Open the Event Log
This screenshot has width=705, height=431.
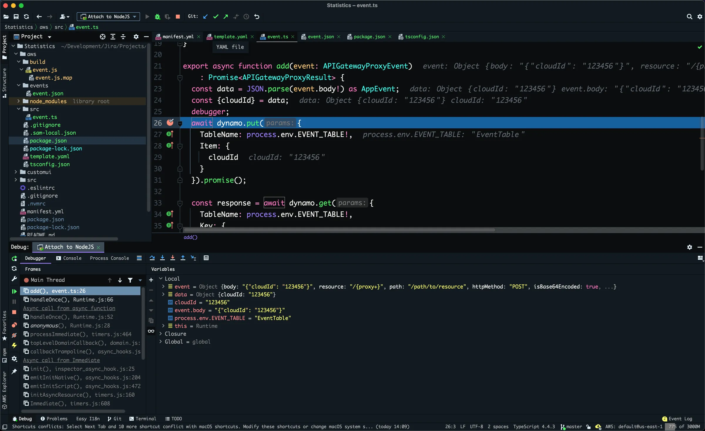pos(677,419)
